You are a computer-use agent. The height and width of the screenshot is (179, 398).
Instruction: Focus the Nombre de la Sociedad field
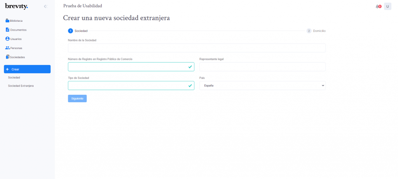click(x=197, y=48)
